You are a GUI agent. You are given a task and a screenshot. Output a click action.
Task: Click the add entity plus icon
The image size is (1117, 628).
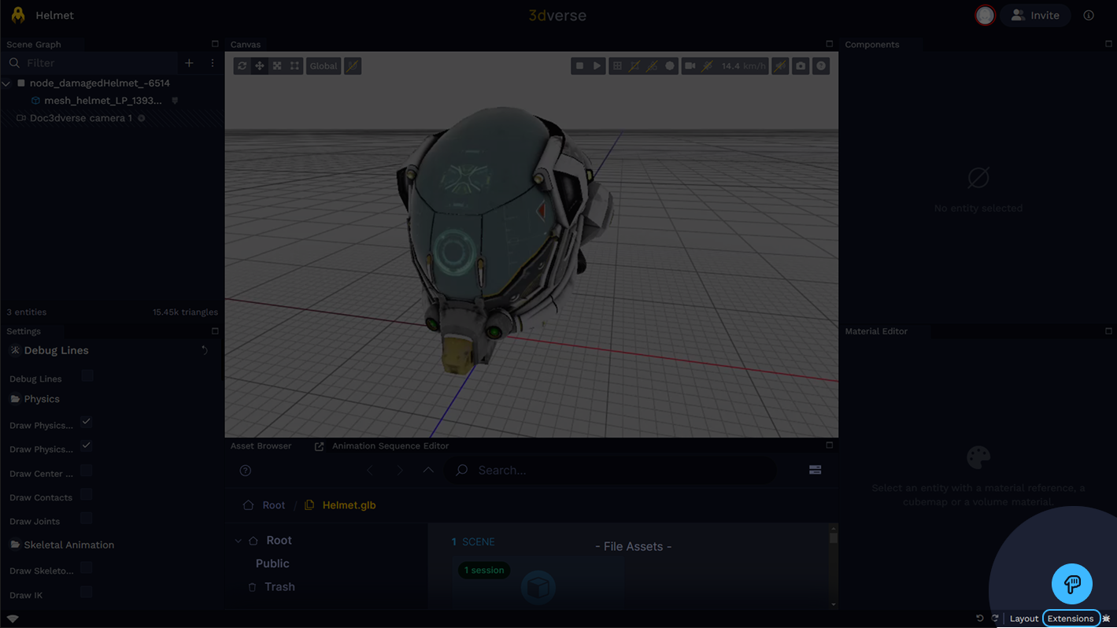click(x=189, y=63)
